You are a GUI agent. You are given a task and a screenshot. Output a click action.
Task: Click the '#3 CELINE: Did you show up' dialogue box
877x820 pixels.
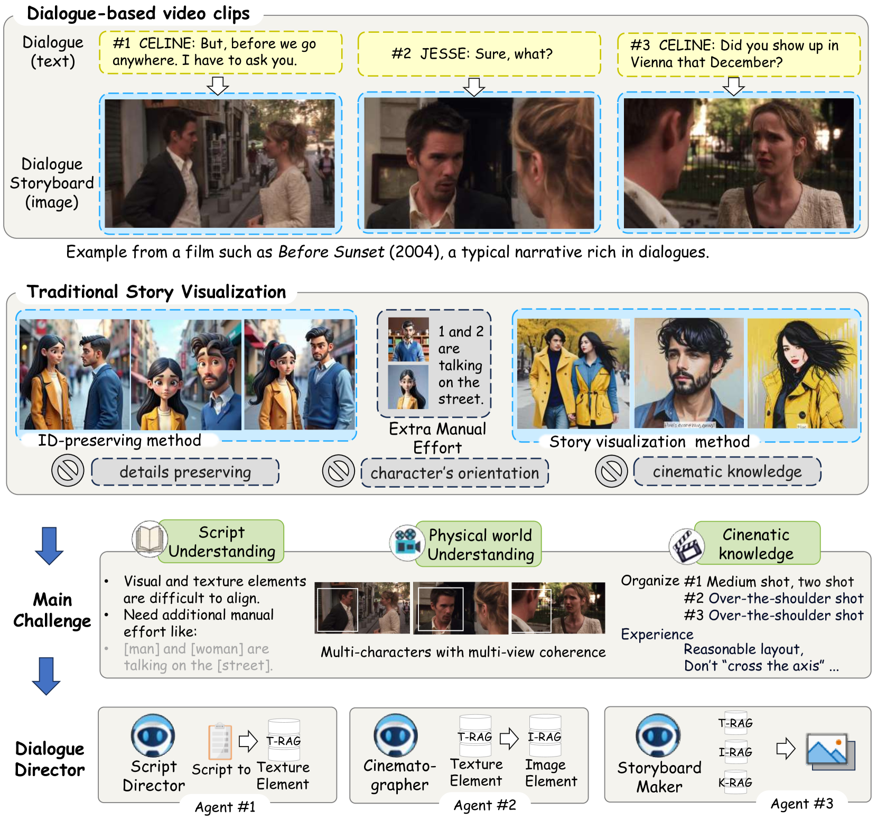pyautogui.click(x=739, y=54)
